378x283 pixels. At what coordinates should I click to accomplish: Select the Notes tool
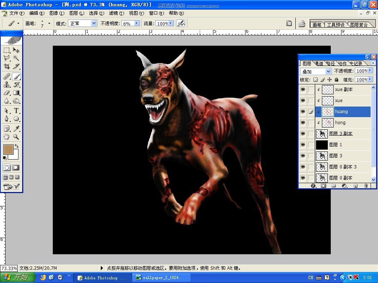tap(7, 129)
